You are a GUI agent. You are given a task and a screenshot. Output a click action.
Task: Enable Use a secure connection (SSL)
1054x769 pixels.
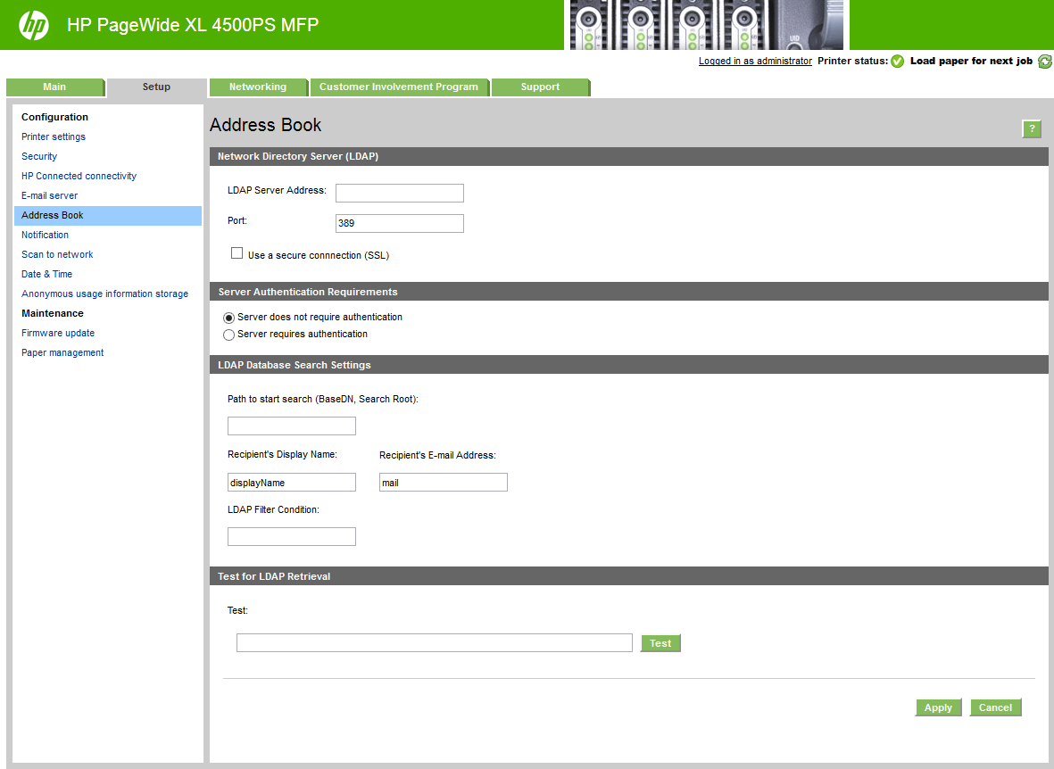pos(237,252)
